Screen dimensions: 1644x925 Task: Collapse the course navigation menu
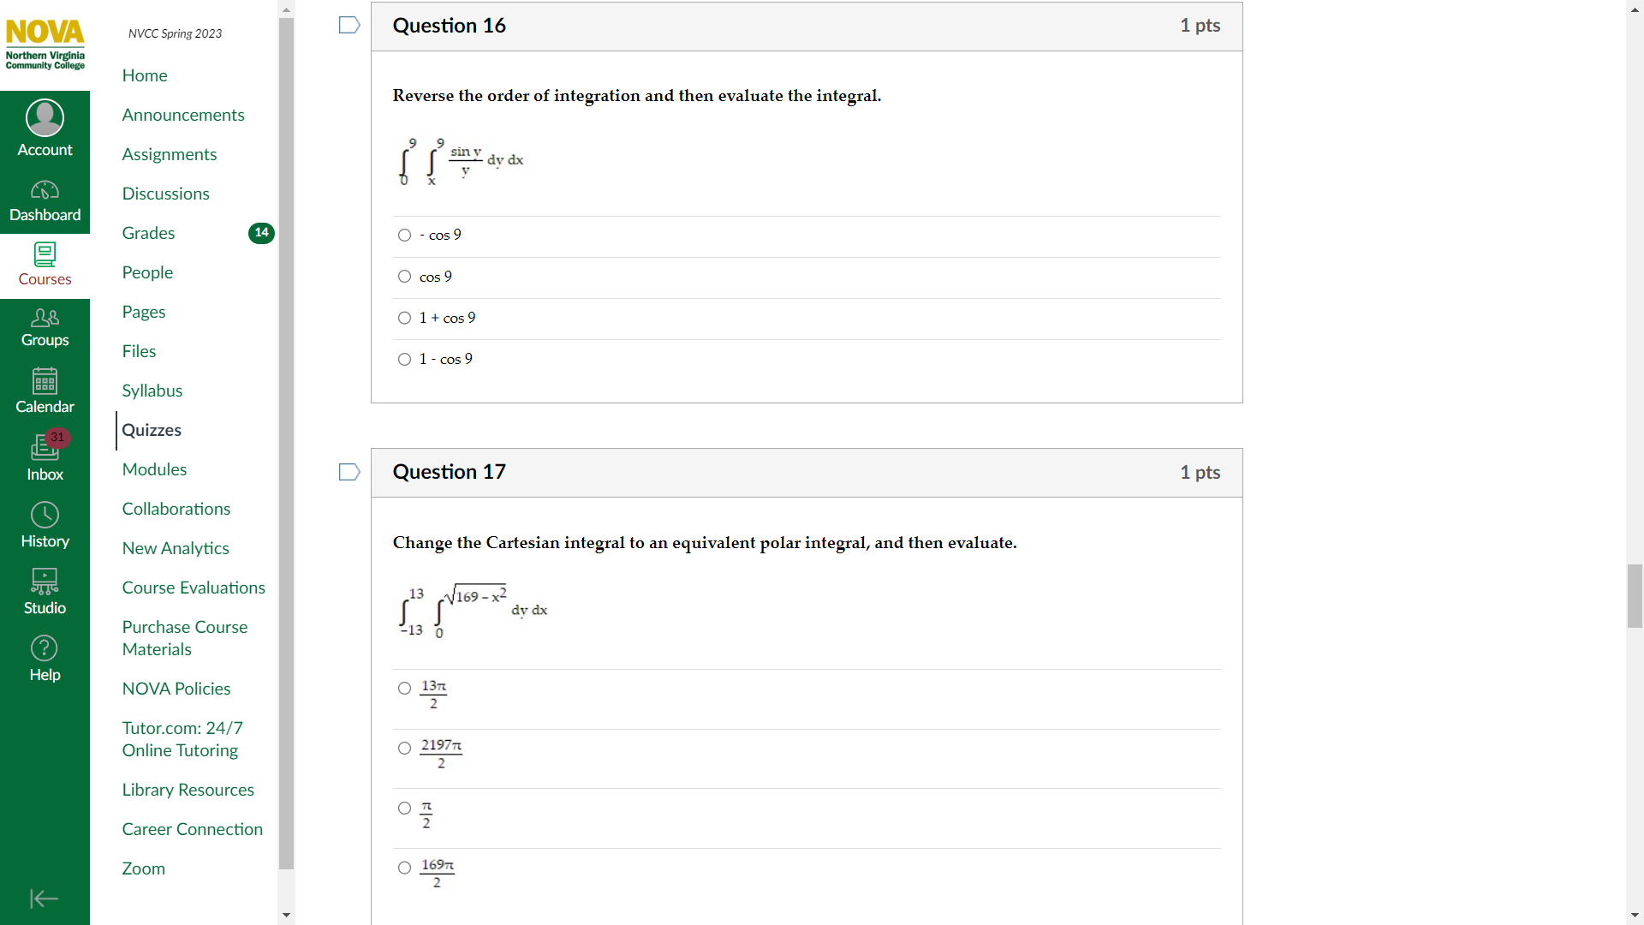tap(45, 898)
